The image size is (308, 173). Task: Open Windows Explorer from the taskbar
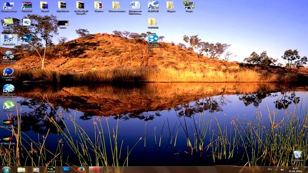click(x=21, y=170)
